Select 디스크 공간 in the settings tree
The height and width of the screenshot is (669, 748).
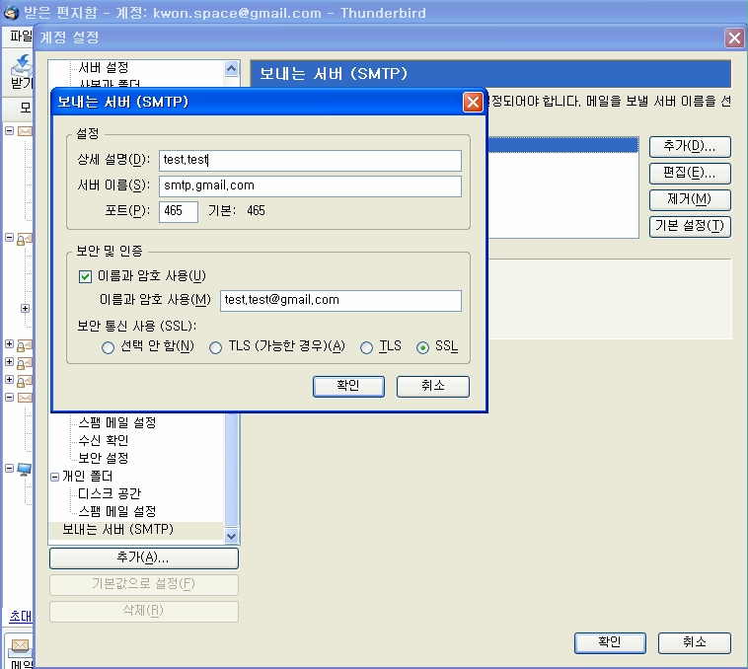[x=110, y=493]
